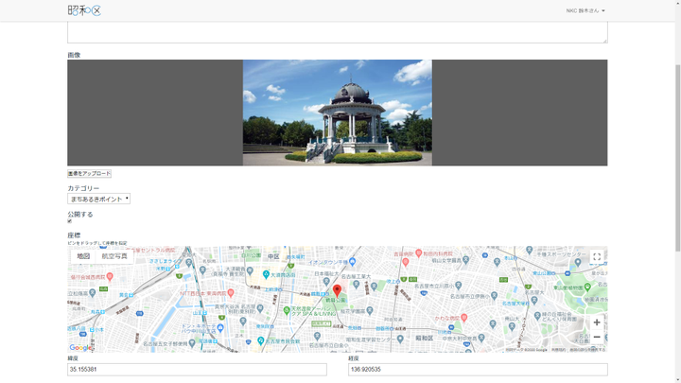Click the 中区 ward label on map
The image size is (681, 383).
273,256
